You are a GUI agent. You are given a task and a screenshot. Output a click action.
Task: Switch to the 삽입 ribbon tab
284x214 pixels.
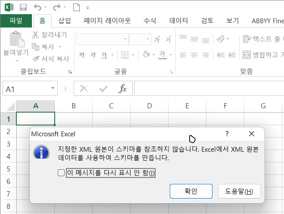64,21
